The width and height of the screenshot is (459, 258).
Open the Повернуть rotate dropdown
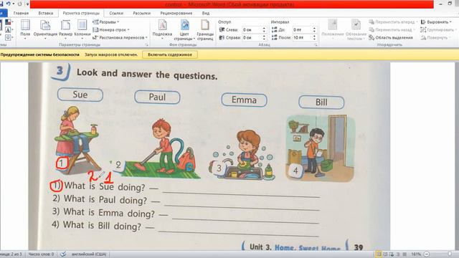tap(435, 37)
